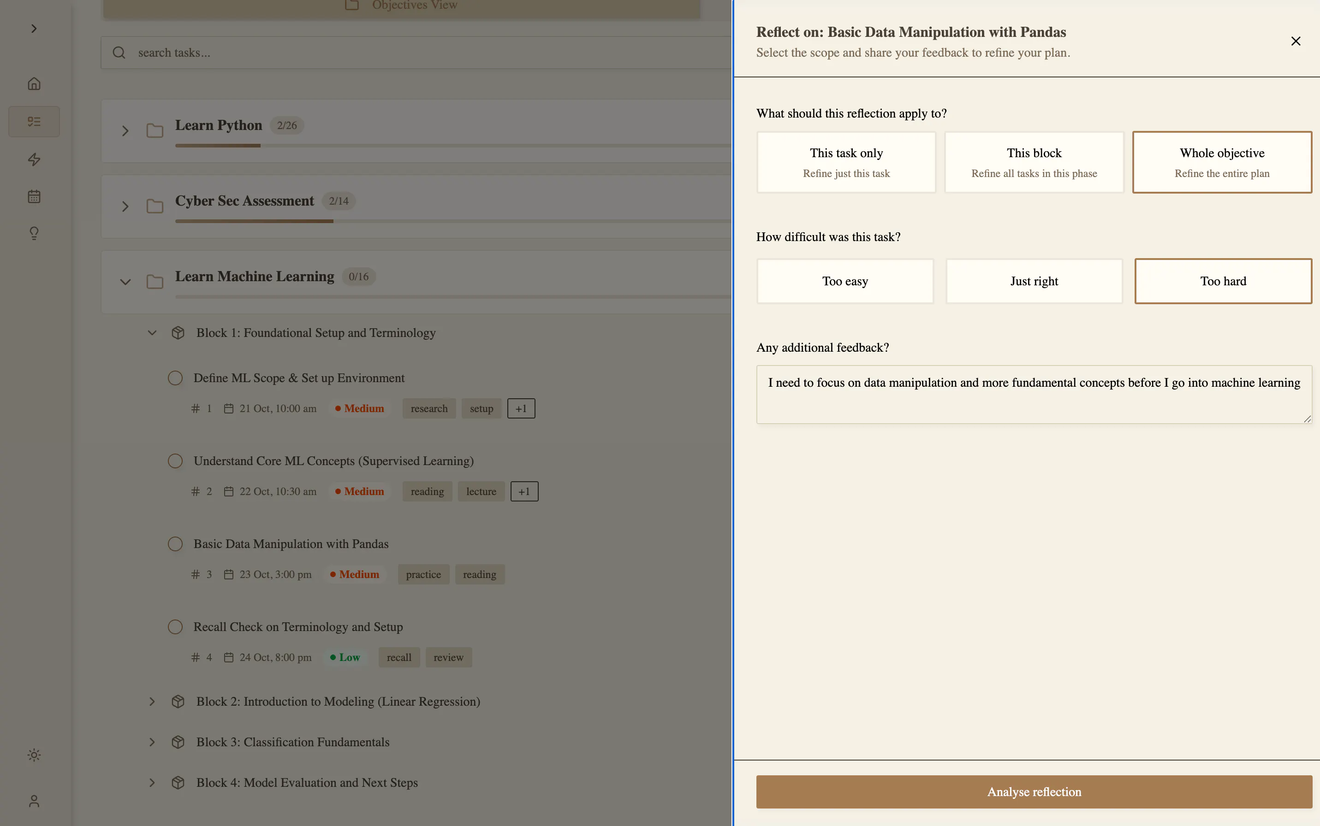
Task: Show extra tags (+1) for Define ML Scope
Action: (x=521, y=409)
